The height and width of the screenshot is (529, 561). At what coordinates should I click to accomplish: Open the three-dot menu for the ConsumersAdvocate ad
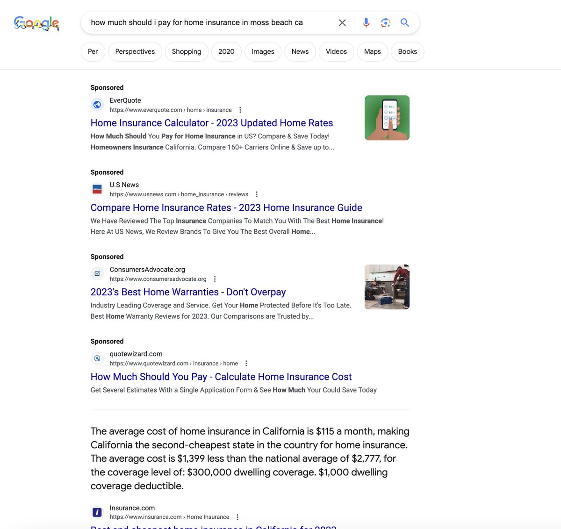[215, 279]
